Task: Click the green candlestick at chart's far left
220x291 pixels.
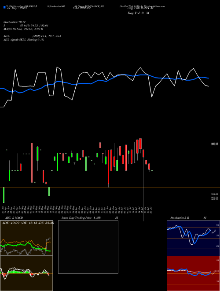Action: [x=4, y=195]
